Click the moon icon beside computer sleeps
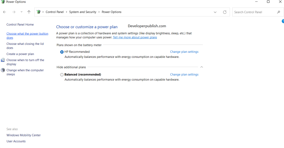 click(3, 70)
